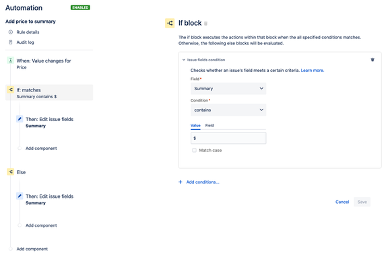Switch to the Field tab
This screenshot has width=386, height=263.
click(x=210, y=125)
